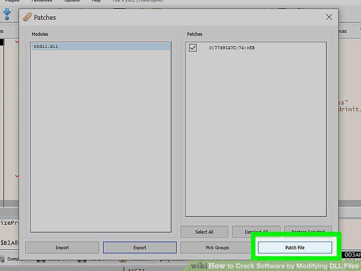Click the Patch File button
The image size is (361, 271).
[x=295, y=248]
